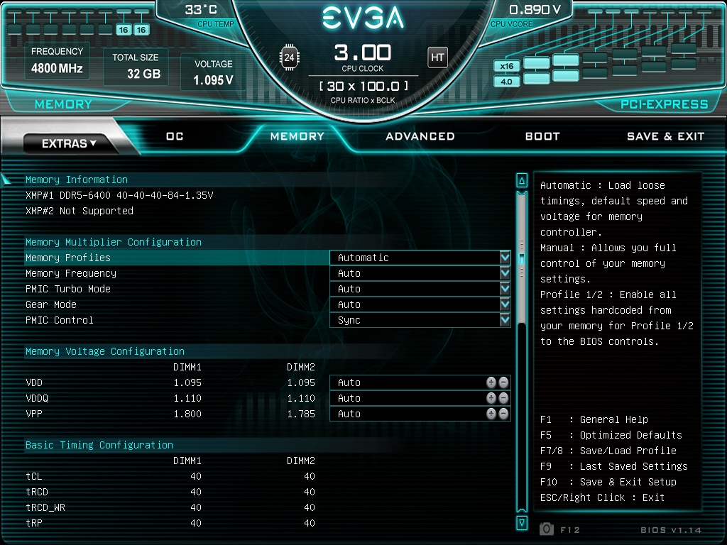Click the Basic Timing Configuration heading
The height and width of the screenshot is (545, 727).
(99, 445)
